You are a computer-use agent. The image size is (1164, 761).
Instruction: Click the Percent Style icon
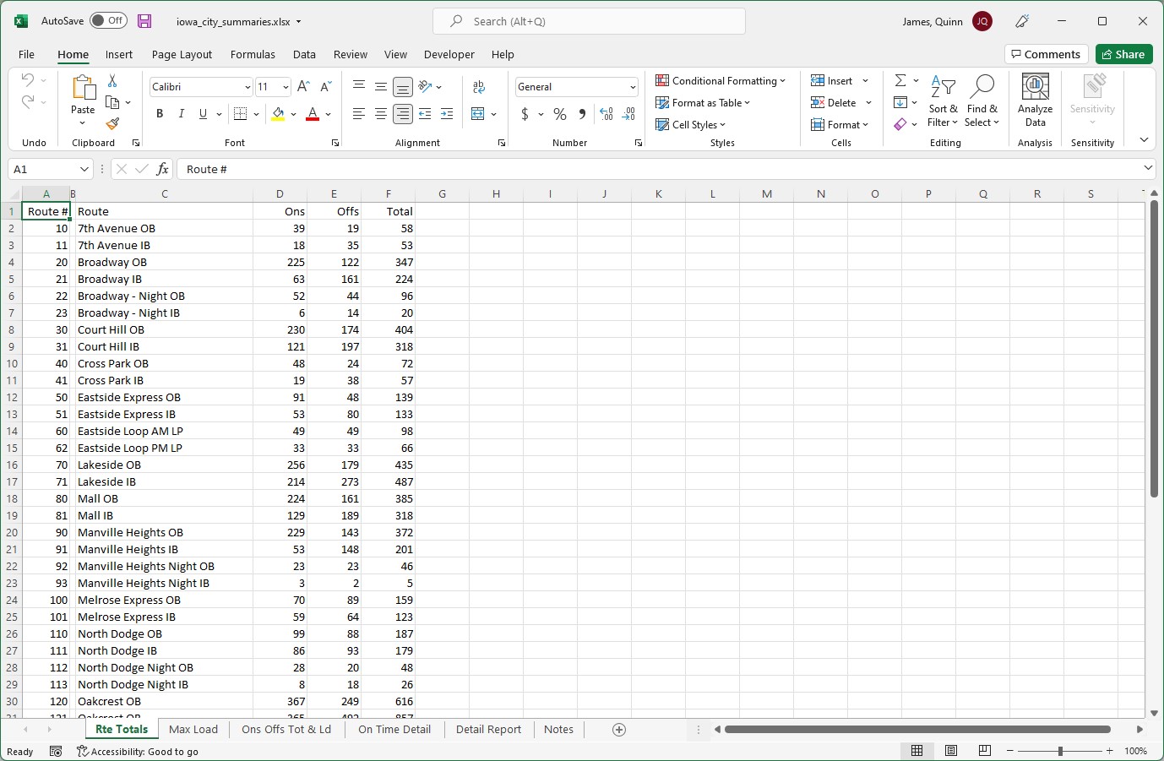pos(559,113)
